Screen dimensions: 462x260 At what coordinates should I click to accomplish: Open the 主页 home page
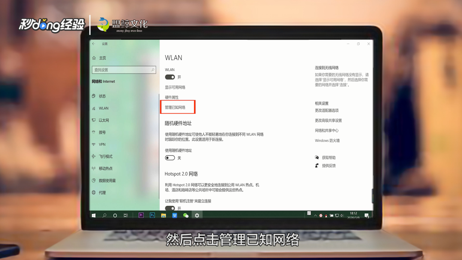coord(99,58)
